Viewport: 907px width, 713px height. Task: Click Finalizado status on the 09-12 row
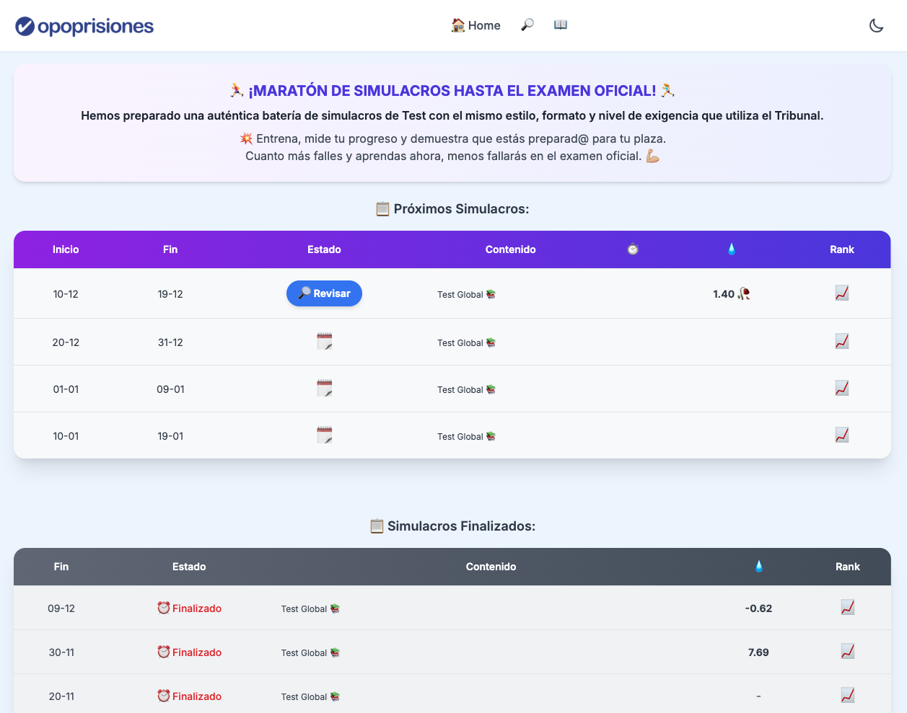tap(189, 608)
